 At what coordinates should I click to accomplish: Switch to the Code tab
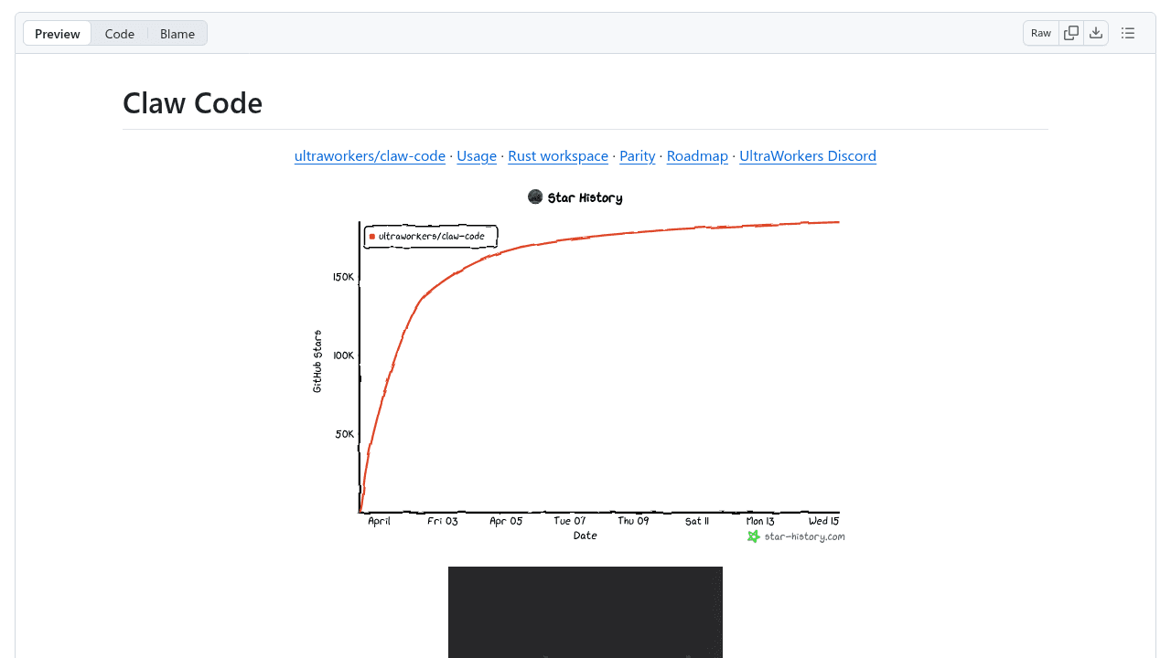[120, 34]
